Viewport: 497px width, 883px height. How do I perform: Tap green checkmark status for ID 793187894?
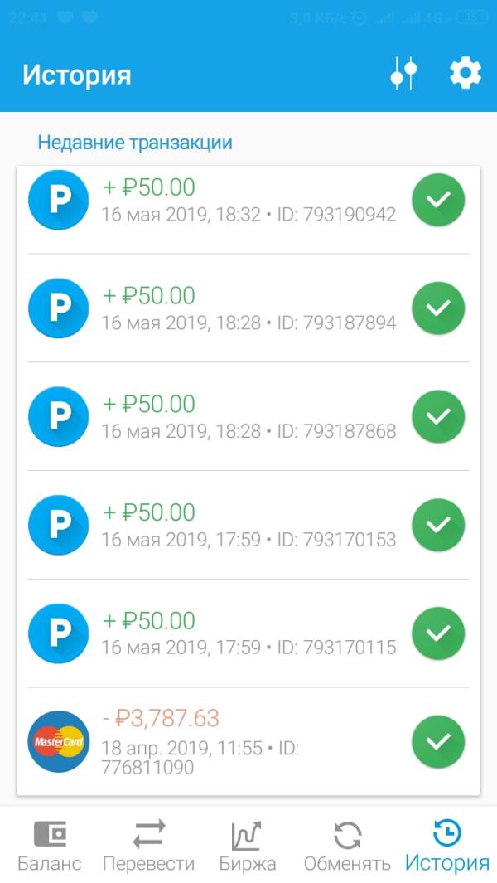pyautogui.click(x=438, y=308)
